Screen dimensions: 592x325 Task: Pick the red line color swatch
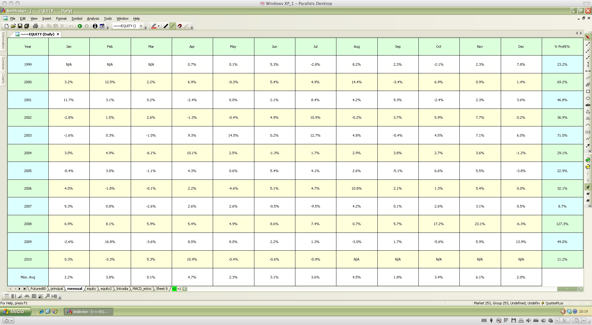(x=154, y=26)
